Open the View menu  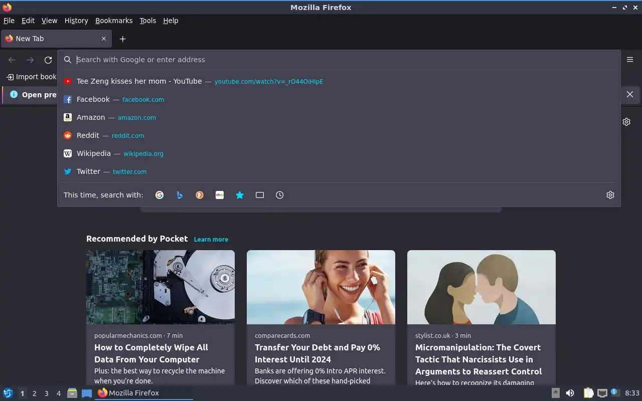(49, 21)
